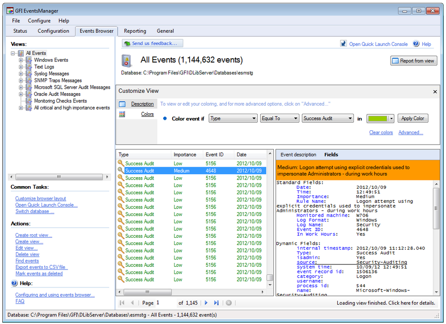This screenshot has width=446, height=324.
Task: Click the Monitoring Checks Events view icon
Action: [29, 101]
